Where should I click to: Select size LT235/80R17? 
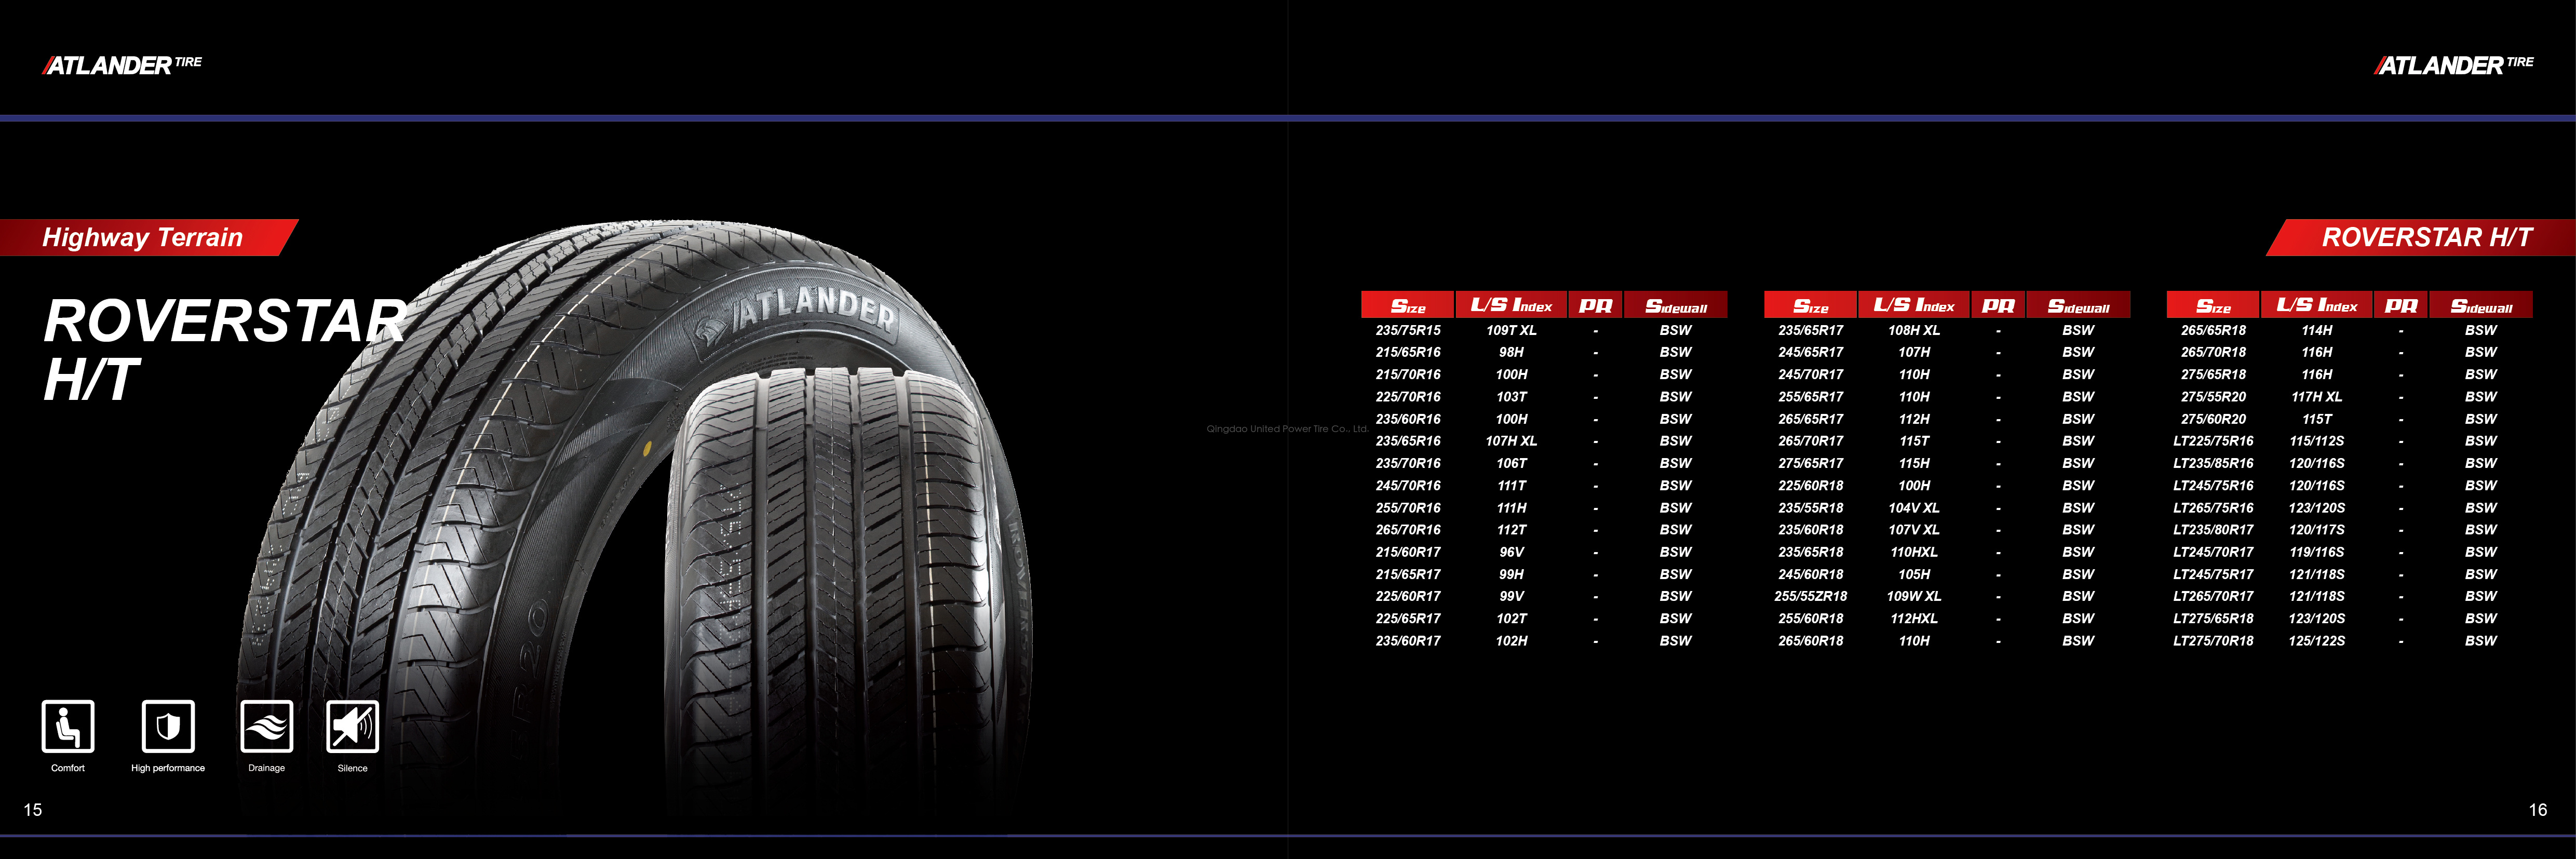pos(2213,530)
